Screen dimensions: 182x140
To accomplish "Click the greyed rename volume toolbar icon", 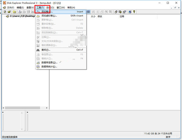I will click(x=28, y=12).
